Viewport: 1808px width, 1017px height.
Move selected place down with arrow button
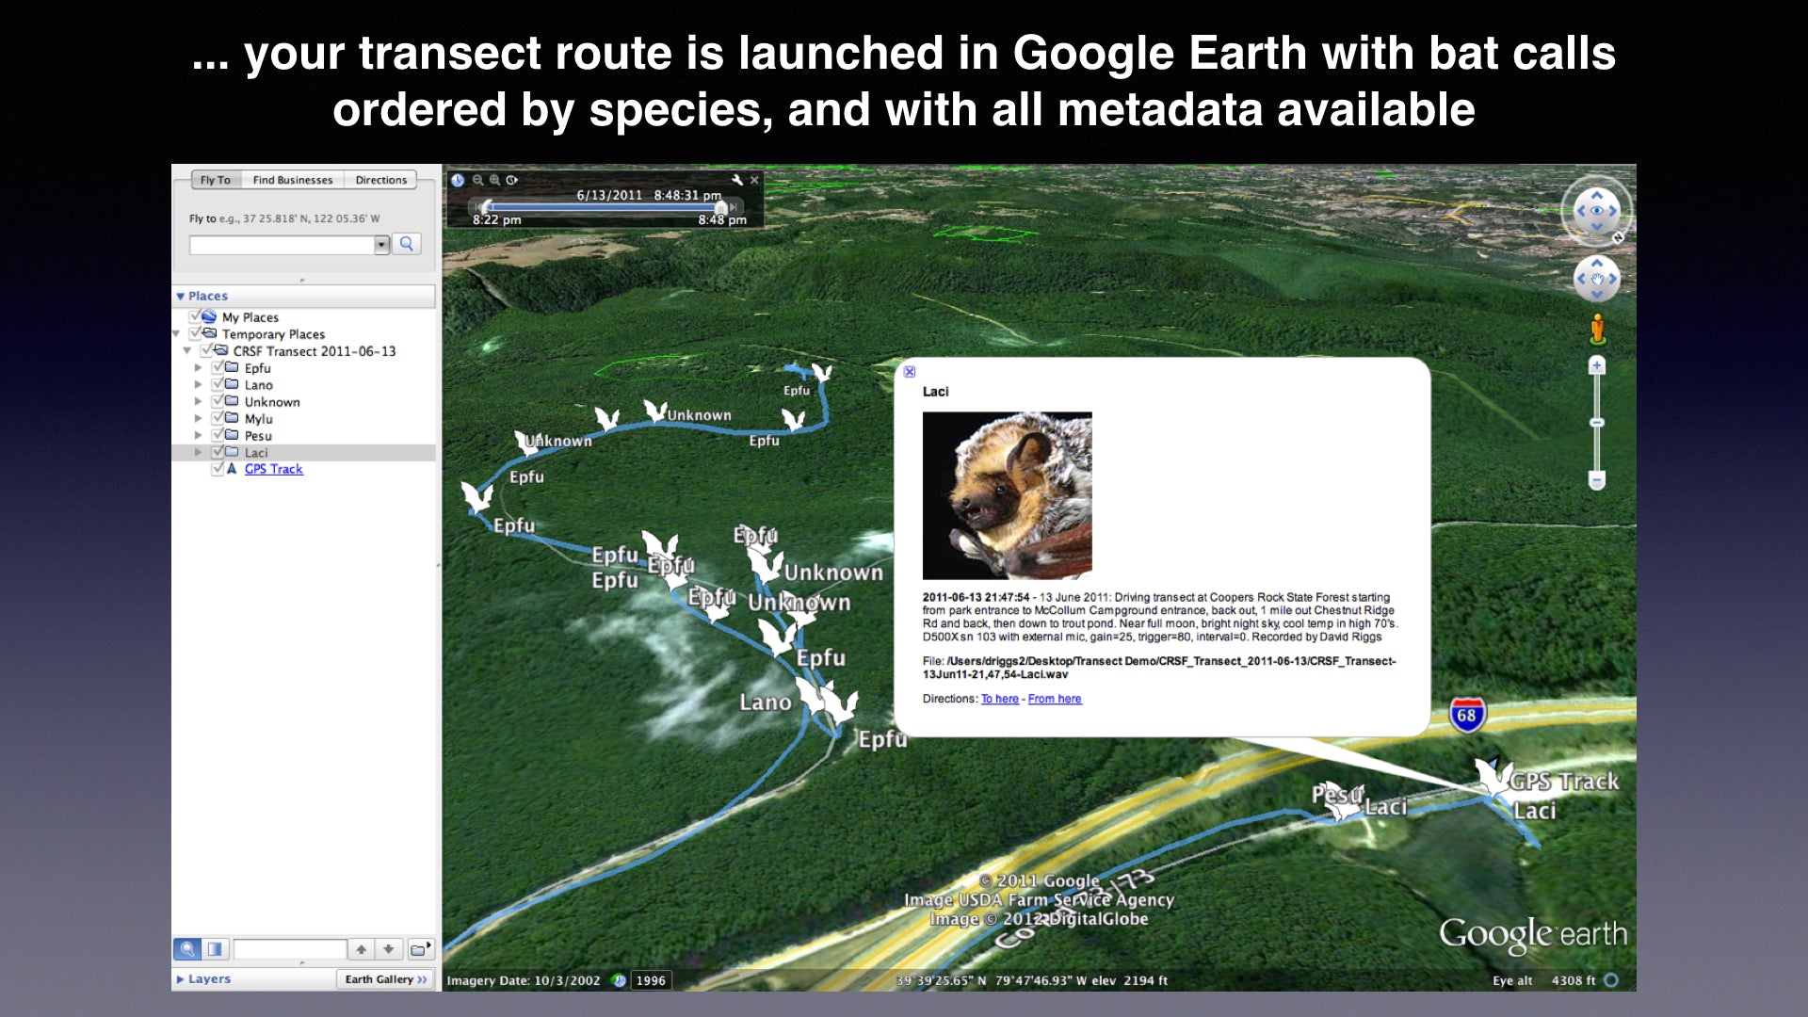click(x=389, y=949)
